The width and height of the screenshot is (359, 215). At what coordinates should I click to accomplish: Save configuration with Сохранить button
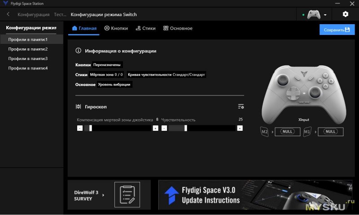(337, 30)
